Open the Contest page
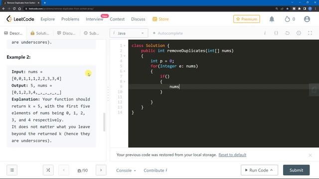This screenshot has width=319, height=179. tap(117, 19)
